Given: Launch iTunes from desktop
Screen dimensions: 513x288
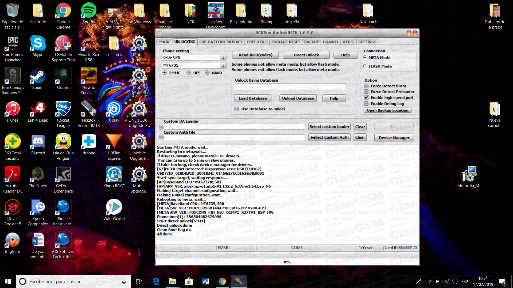Looking at the screenshot, I should coord(13,112).
